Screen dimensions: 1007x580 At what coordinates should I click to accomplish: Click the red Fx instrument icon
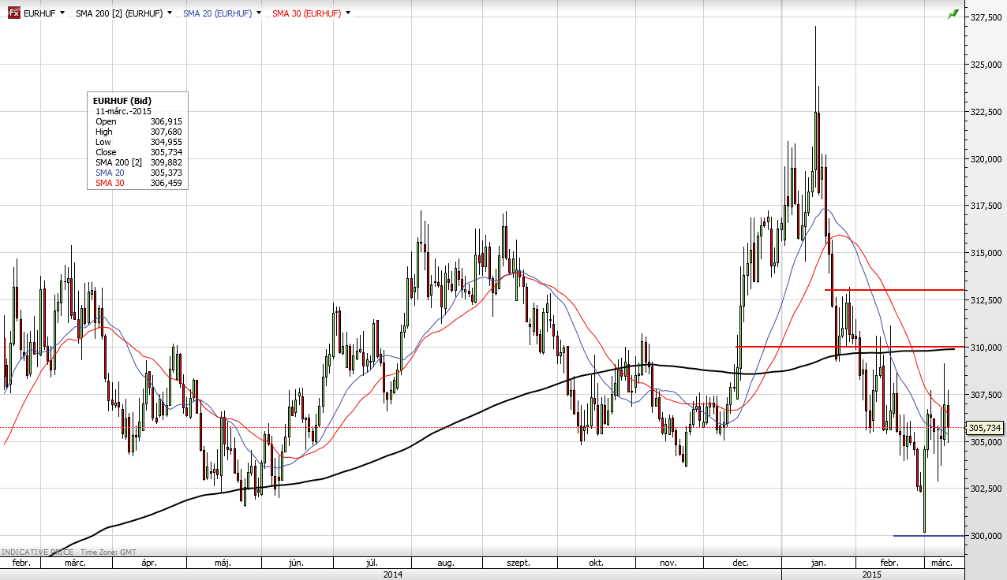(13, 13)
